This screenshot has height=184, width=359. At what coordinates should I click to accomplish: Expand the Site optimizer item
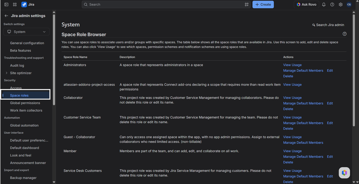pos(6,73)
